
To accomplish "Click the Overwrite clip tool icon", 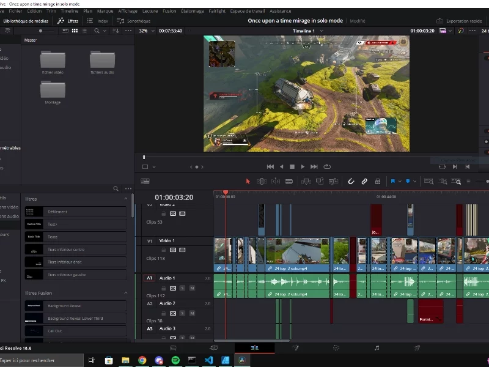I will 320,181.
